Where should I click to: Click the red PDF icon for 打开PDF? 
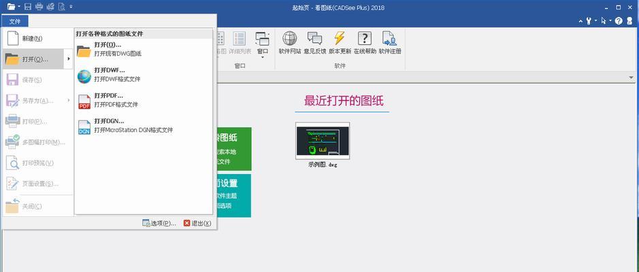(84, 102)
